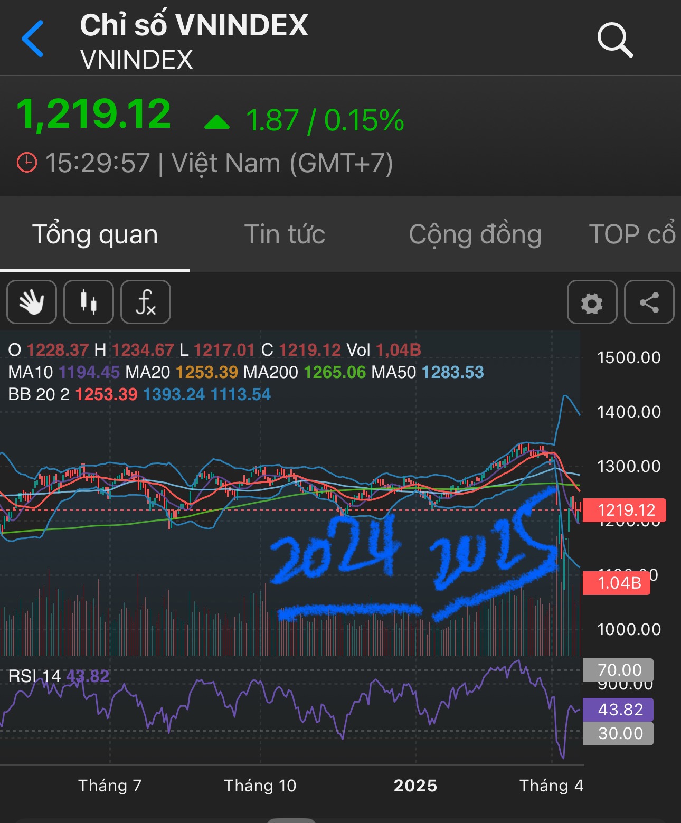Open the TOP cổ tab
Screen dimensions: 681x823
click(632, 234)
